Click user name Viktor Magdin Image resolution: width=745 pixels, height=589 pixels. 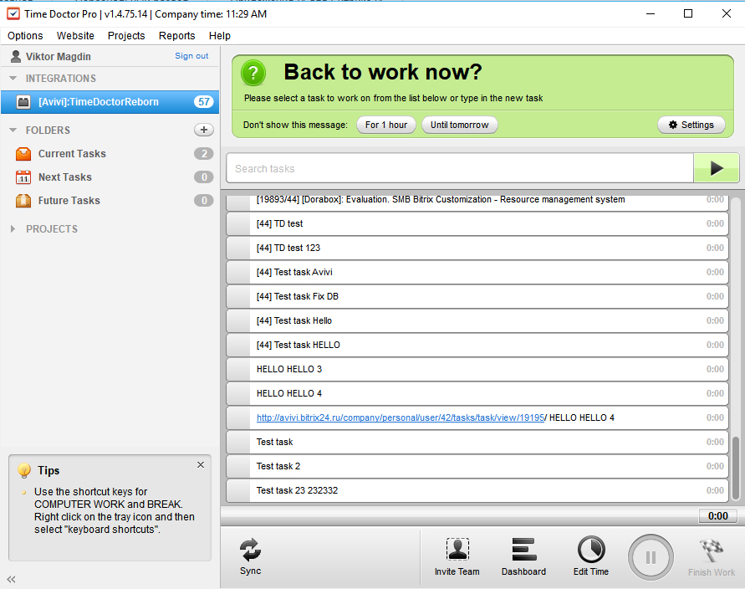click(58, 57)
